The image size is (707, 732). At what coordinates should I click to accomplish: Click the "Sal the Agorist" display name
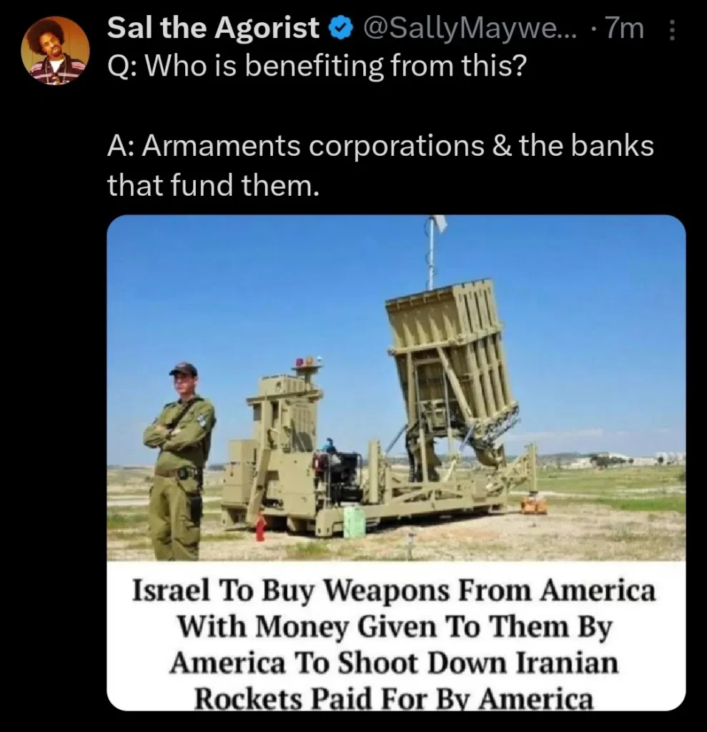213,28
